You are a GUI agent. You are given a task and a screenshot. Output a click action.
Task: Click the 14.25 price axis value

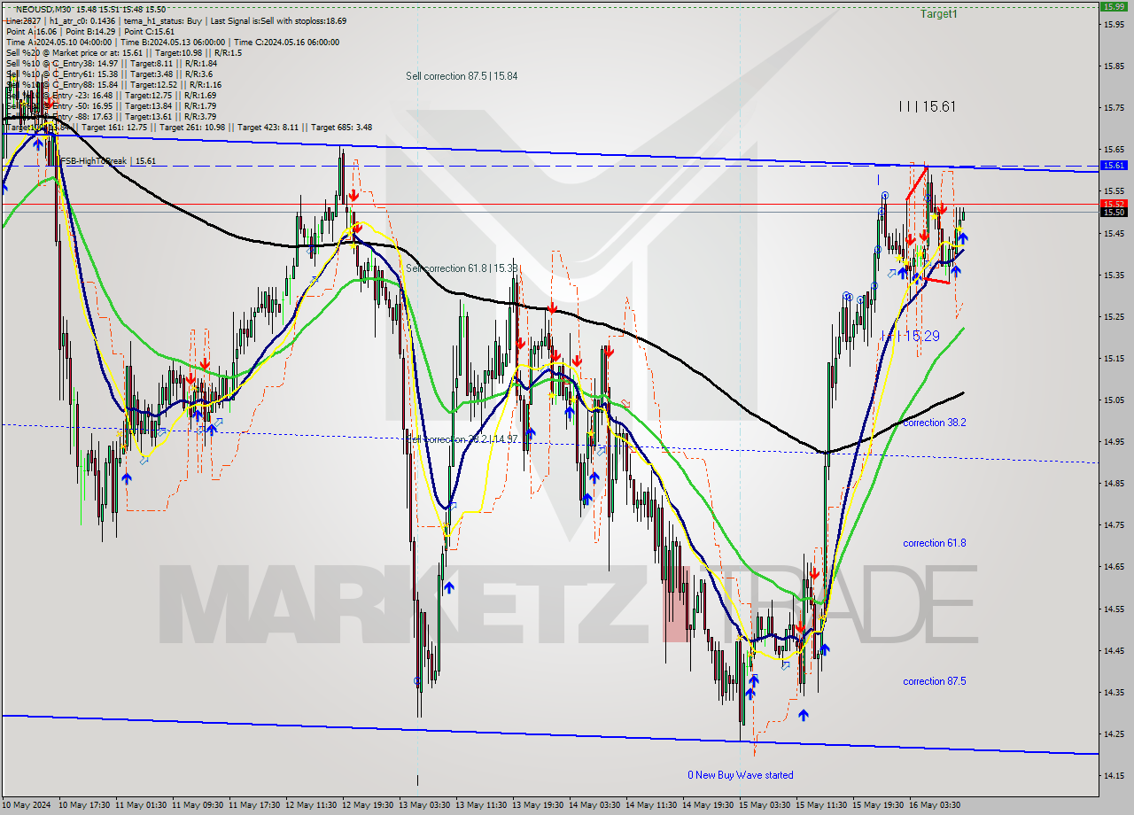[x=1114, y=734]
